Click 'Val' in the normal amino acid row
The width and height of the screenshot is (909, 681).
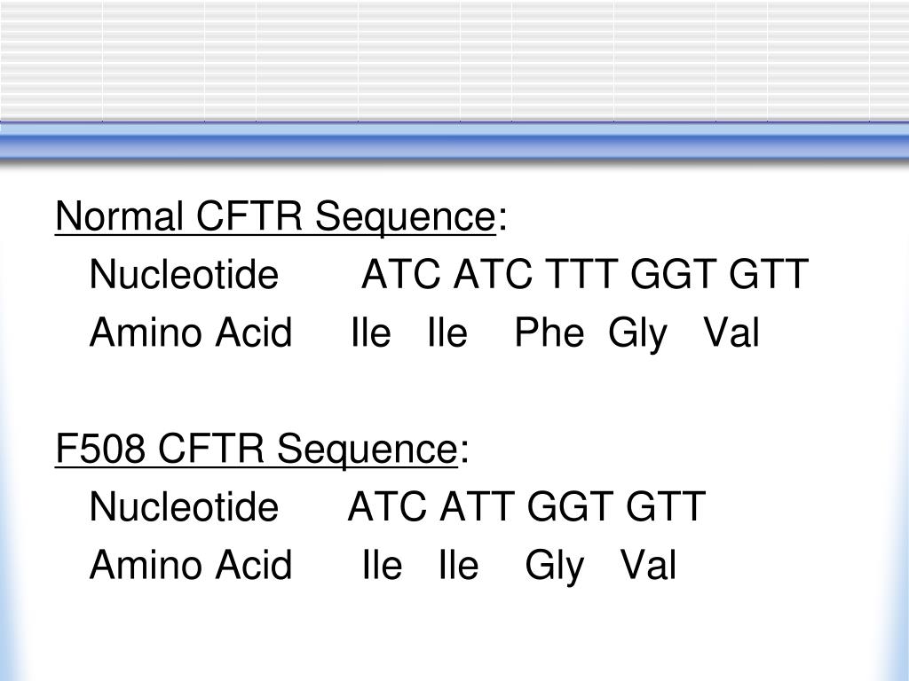click(x=731, y=333)
